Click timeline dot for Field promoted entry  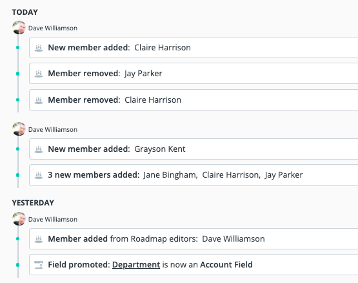click(18, 265)
